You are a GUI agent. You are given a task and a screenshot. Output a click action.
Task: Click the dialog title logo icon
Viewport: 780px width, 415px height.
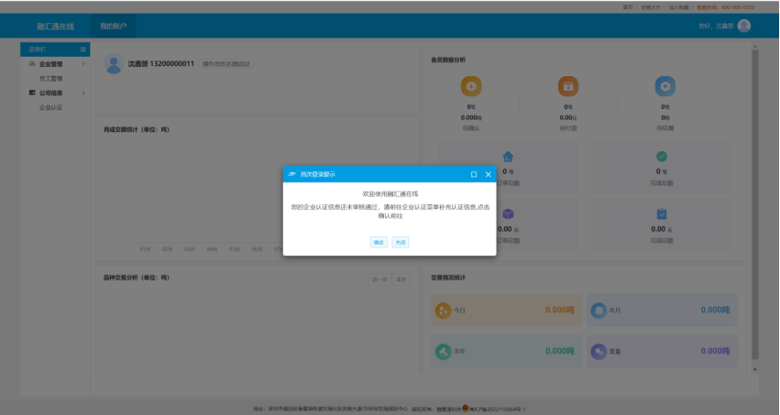[x=292, y=174]
